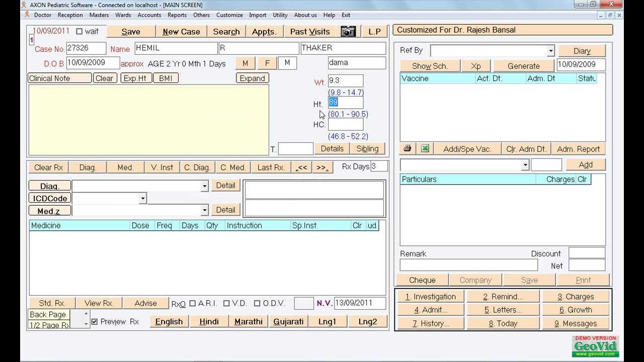Image resolution: width=644 pixels, height=362 pixels.
Task: Select Hindi language button
Action: (x=209, y=322)
